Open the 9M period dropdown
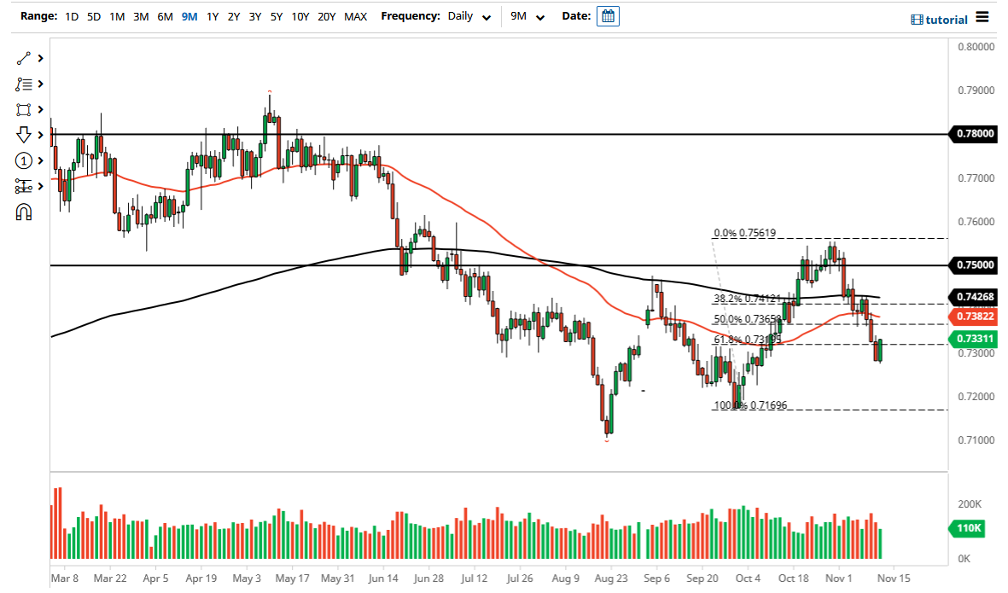Image resolution: width=1008 pixels, height=593 pixels. pyautogui.click(x=527, y=16)
